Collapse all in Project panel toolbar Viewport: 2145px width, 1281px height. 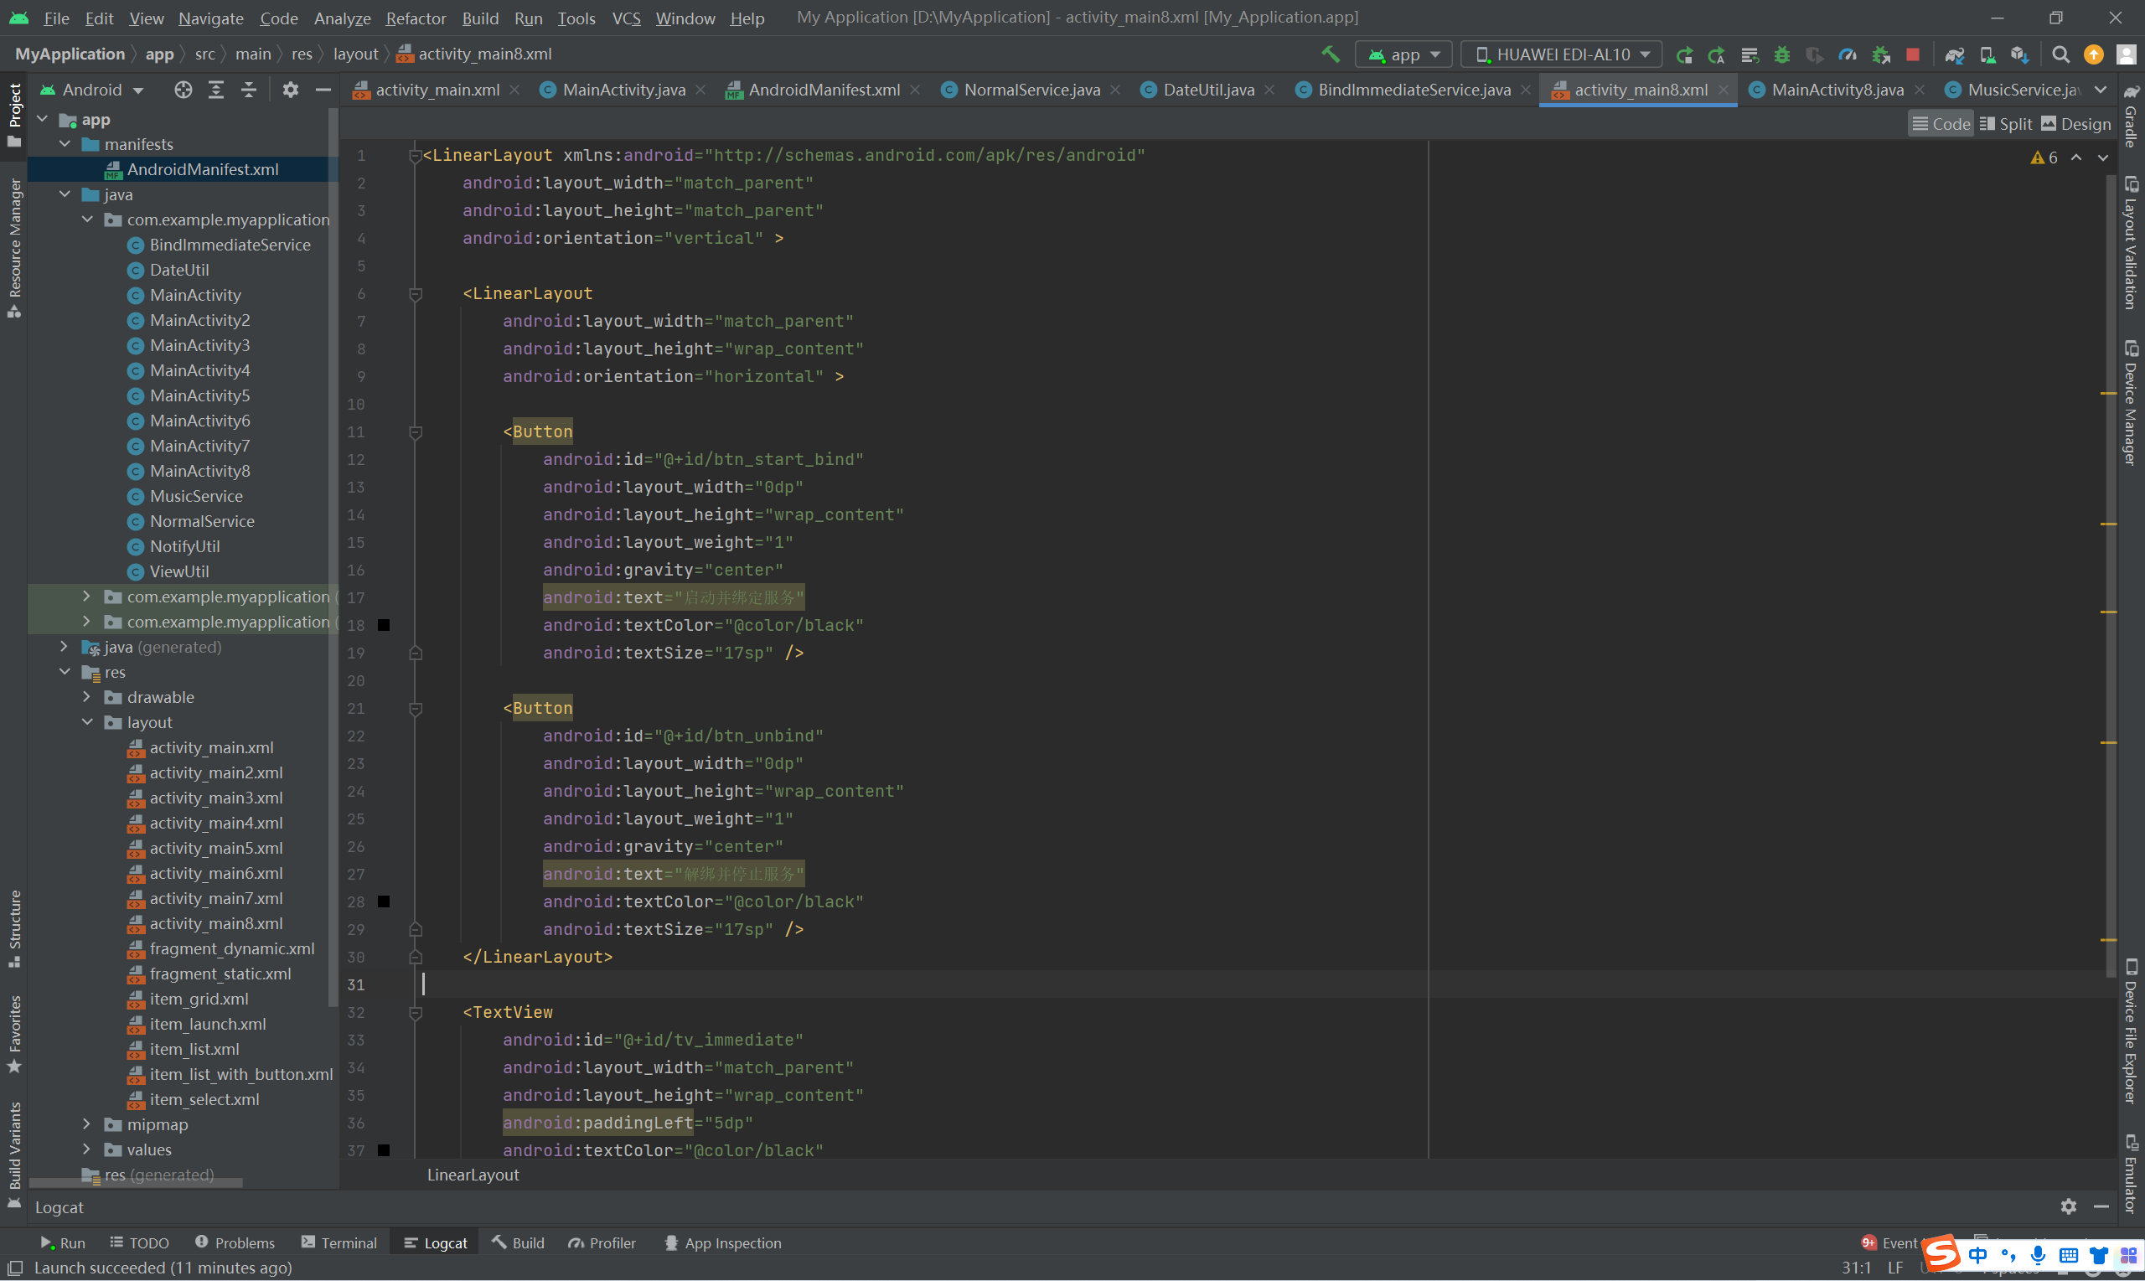tap(249, 90)
